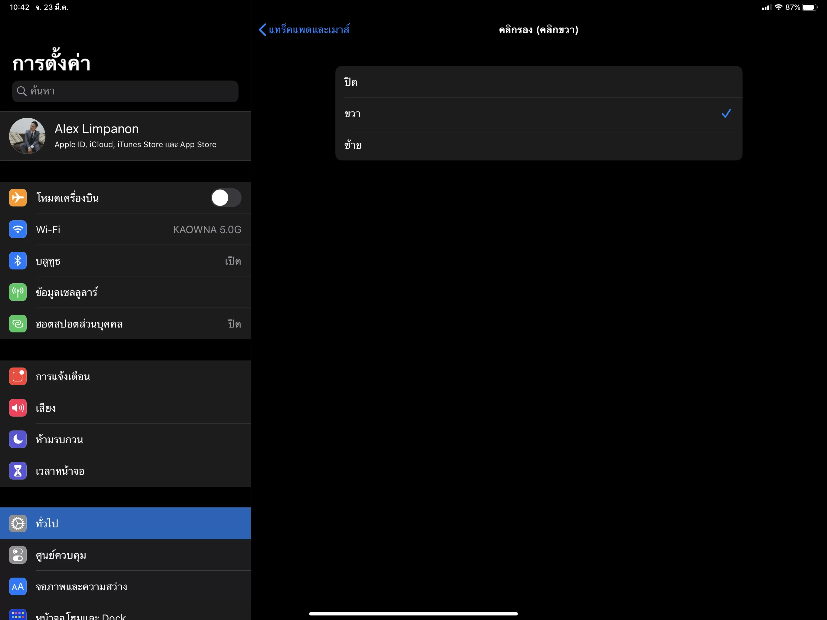827x620 pixels.
Task: Tap the blue Wi-Fi icon in sidebar
Action: (18, 229)
